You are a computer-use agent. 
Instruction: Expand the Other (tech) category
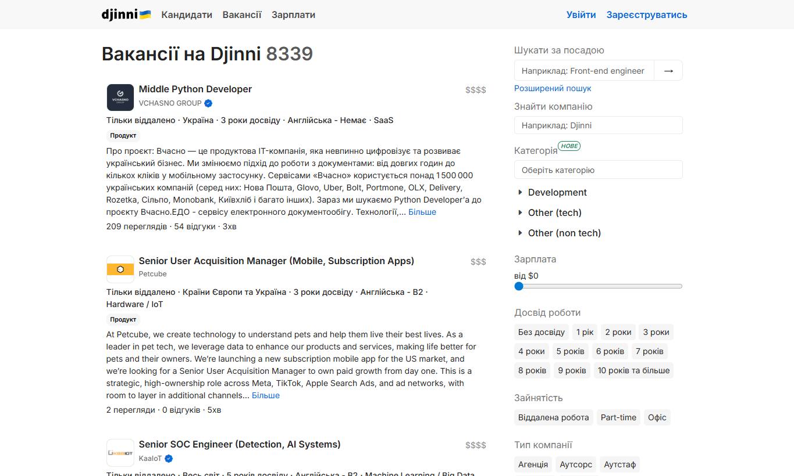pos(550,213)
